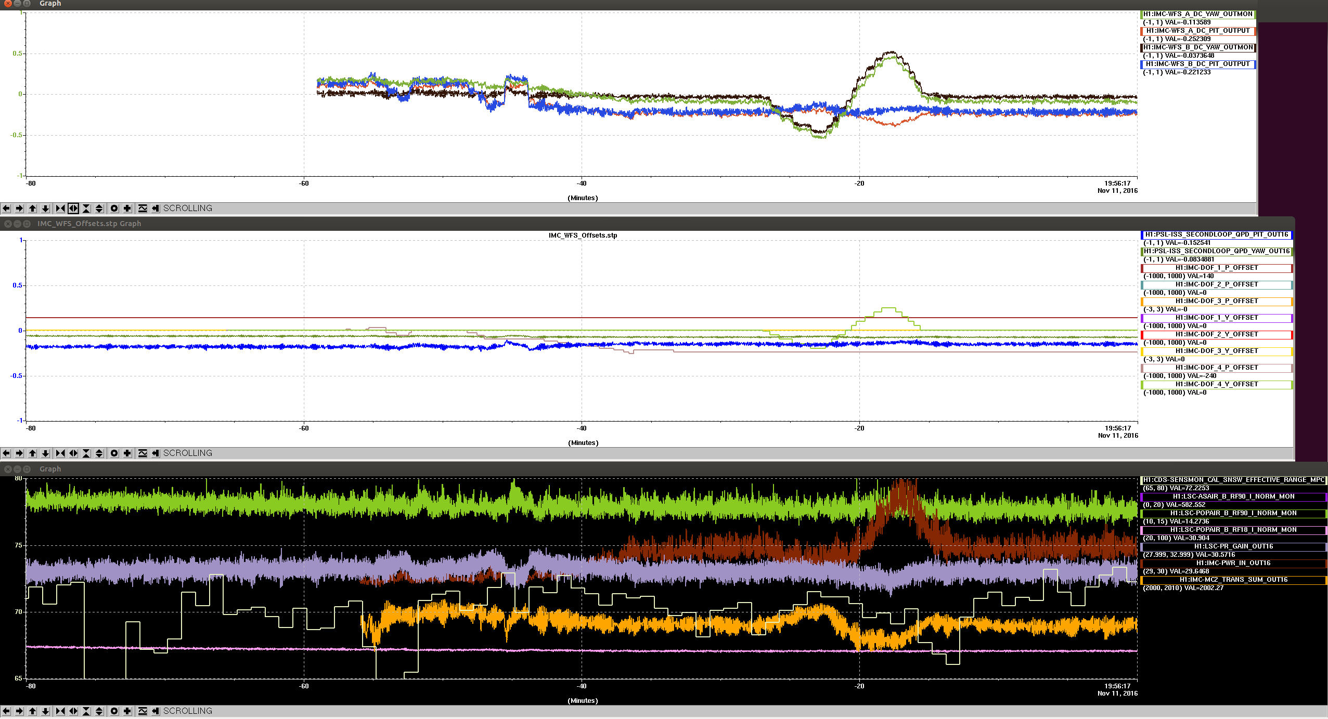Select H1:IMC-DOF_1_Y_OFFSET legend entry
The image size is (1328, 719).
[x=1217, y=318]
